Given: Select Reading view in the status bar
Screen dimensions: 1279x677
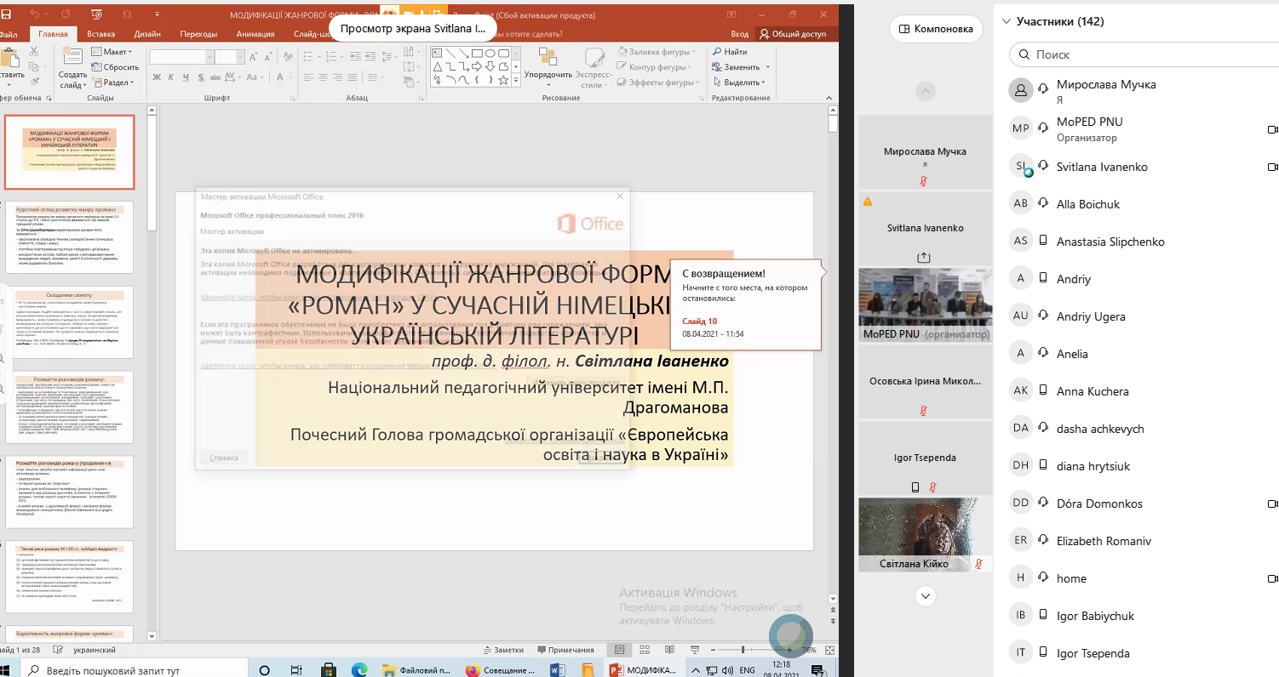Looking at the screenshot, I should click(x=670, y=649).
